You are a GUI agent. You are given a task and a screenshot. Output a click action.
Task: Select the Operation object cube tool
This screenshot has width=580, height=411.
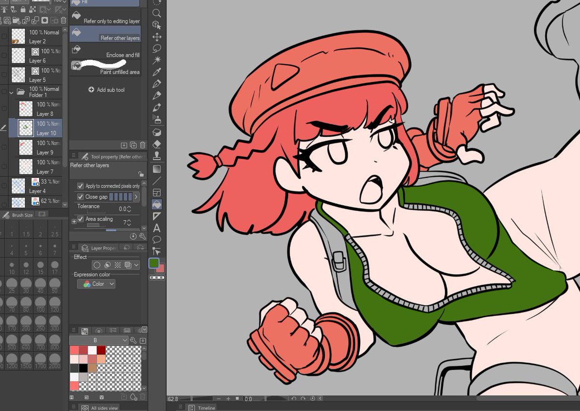[x=157, y=25]
